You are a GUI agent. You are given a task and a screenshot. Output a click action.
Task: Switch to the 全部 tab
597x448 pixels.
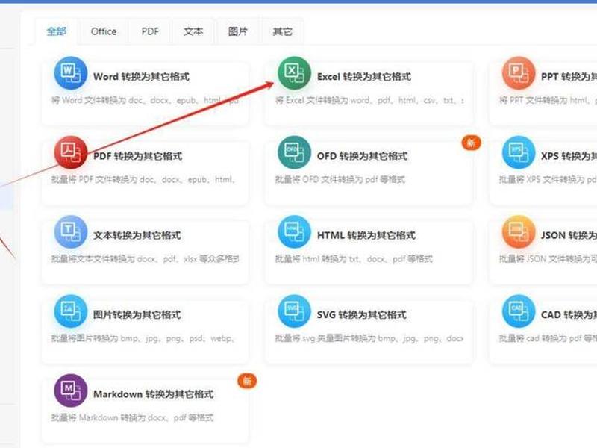coord(57,31)
